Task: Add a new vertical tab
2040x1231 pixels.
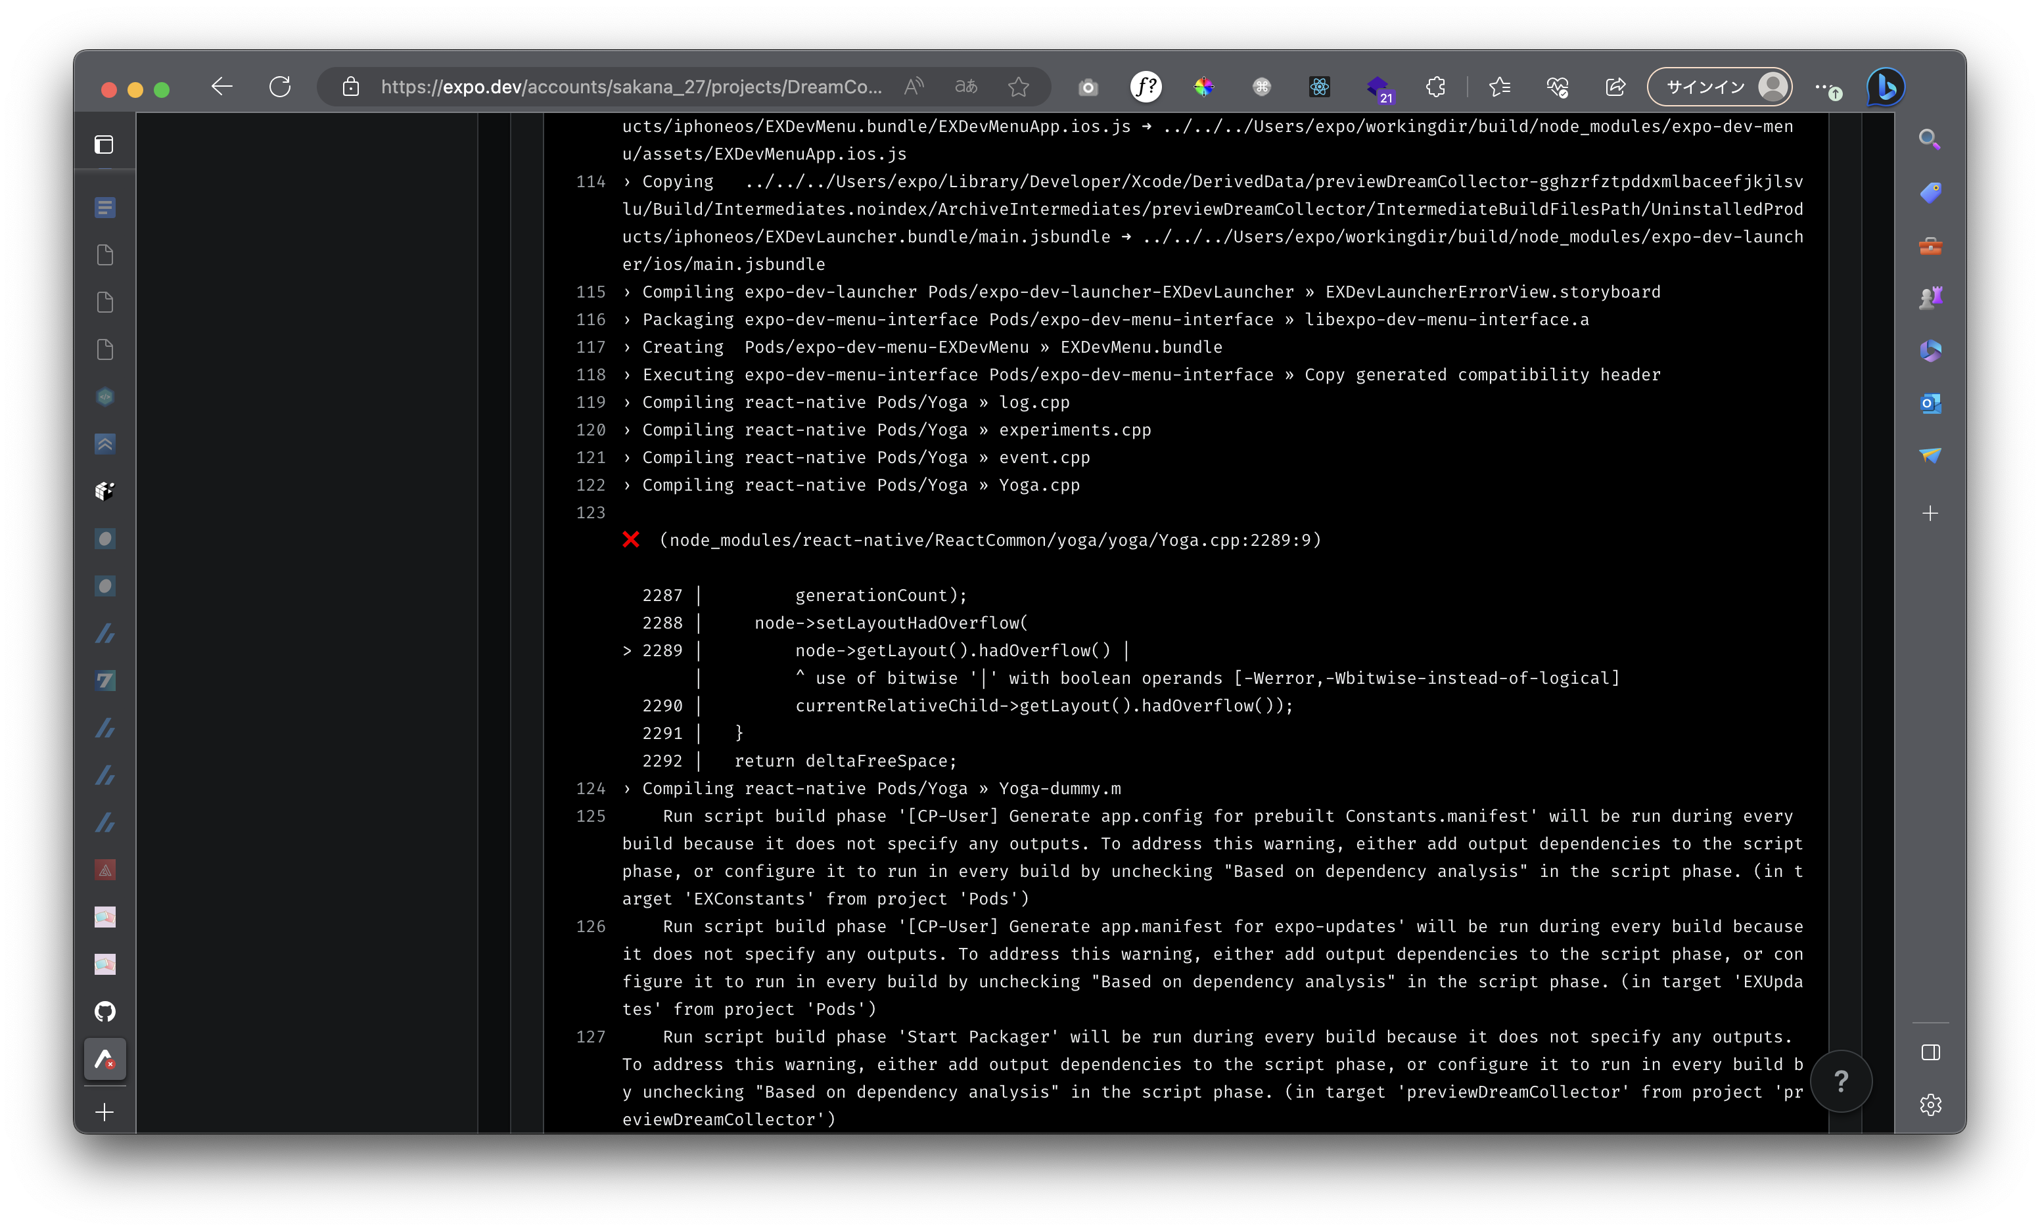Action: pyautogui.click(x=105, y=1112)
